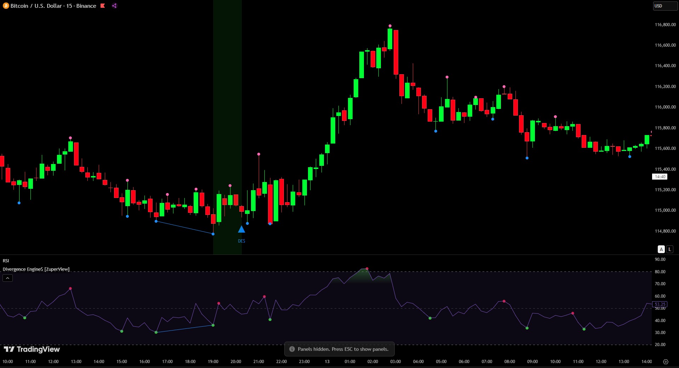
Task: Open the USD currency dropdown
Action: click(x=664, y=6)
